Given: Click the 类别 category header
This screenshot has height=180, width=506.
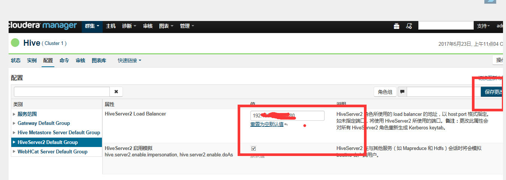Looking at the screenshot, I should (18, 104).
